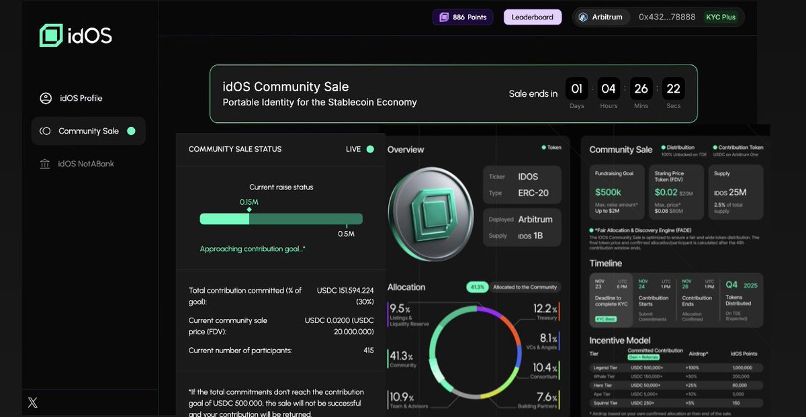
Task: Click the Deployed Arbitrum field
Action: point(523,220)
